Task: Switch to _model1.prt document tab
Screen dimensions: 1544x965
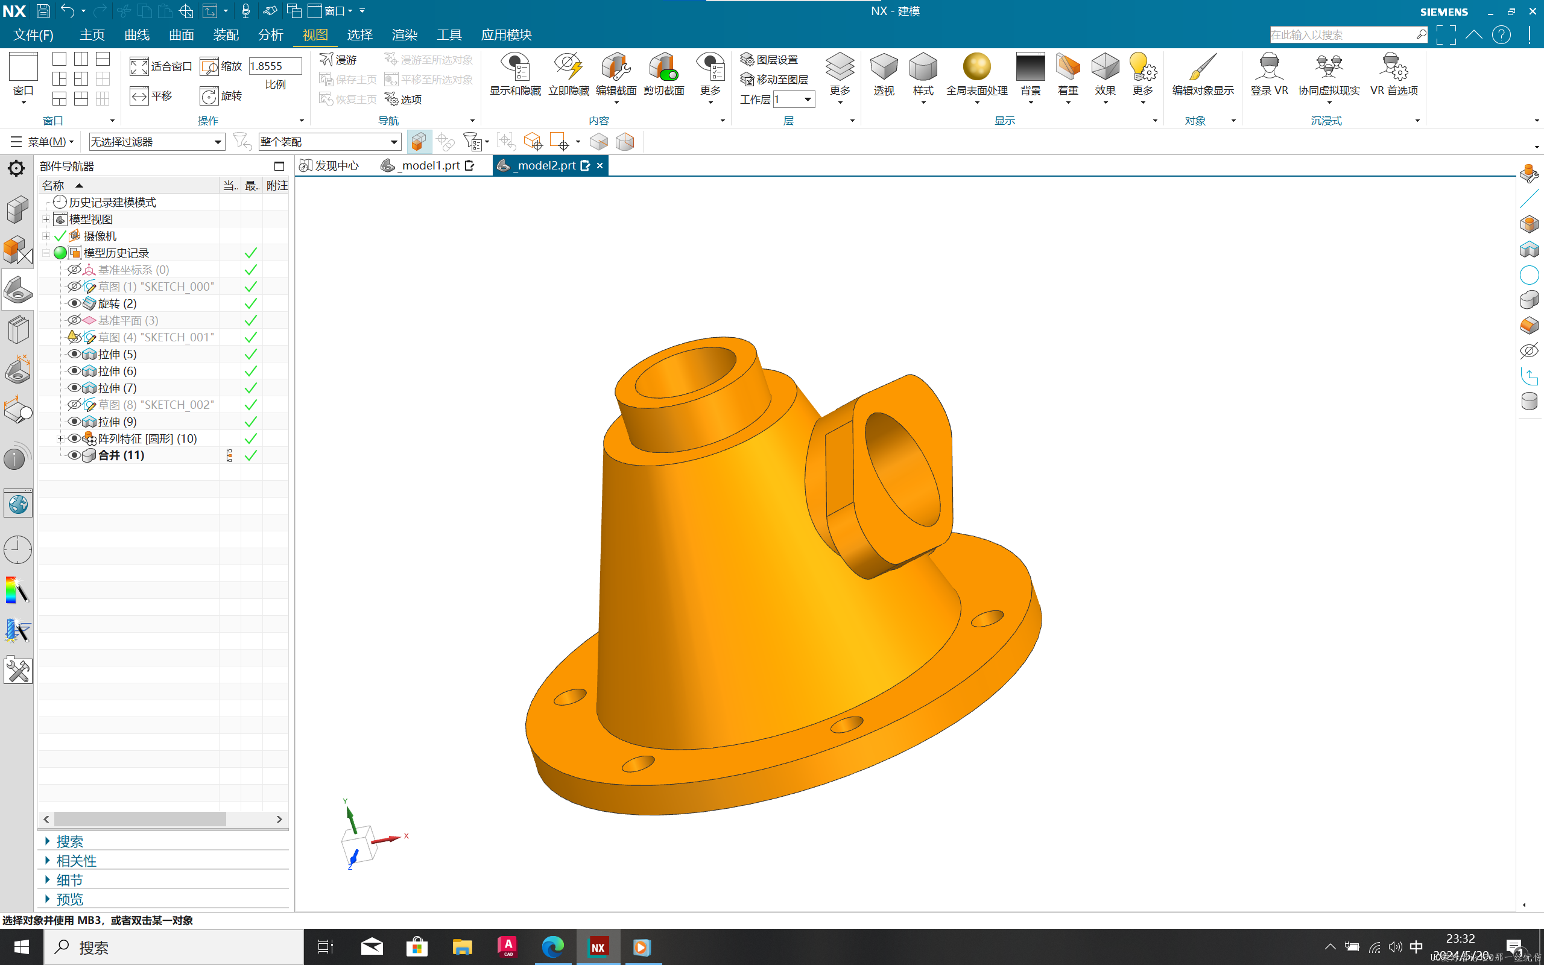Action: [x=428, y=165]
